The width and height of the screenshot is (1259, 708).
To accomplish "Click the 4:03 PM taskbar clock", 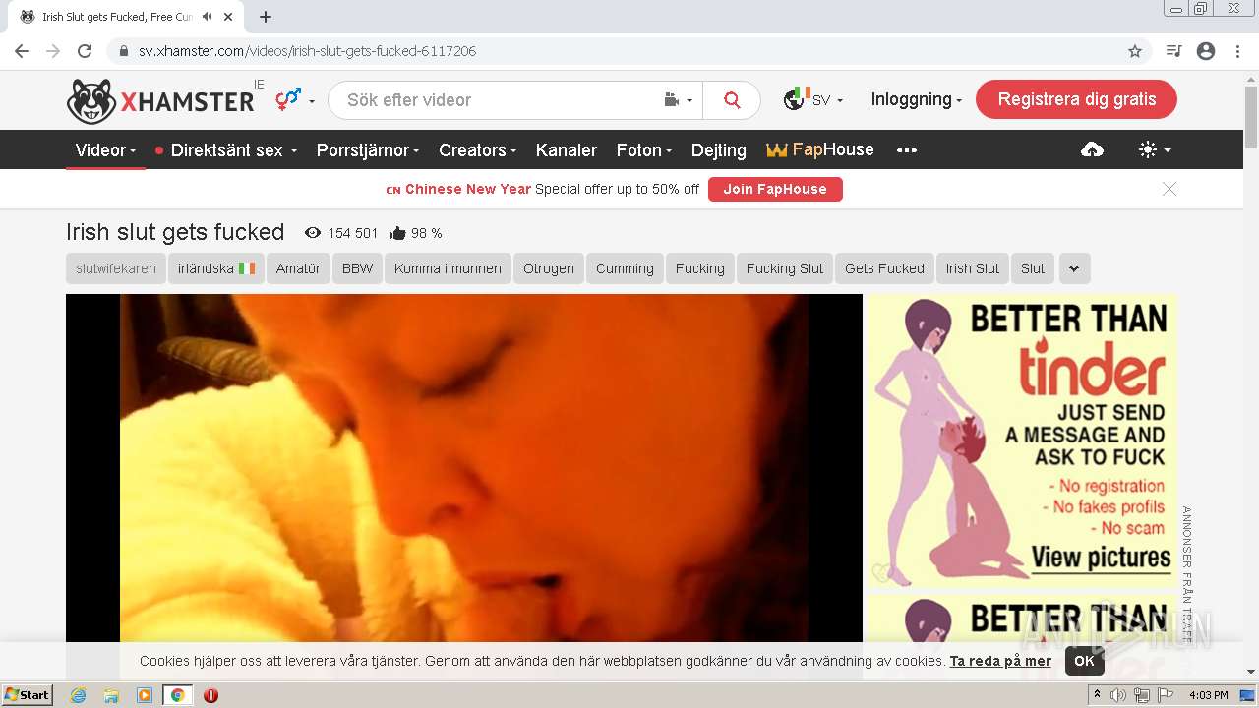I will click(x=1208, y=695).
